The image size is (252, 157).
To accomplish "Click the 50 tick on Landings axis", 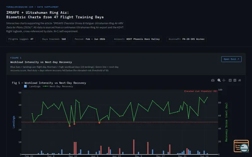I will pos(20,93).
